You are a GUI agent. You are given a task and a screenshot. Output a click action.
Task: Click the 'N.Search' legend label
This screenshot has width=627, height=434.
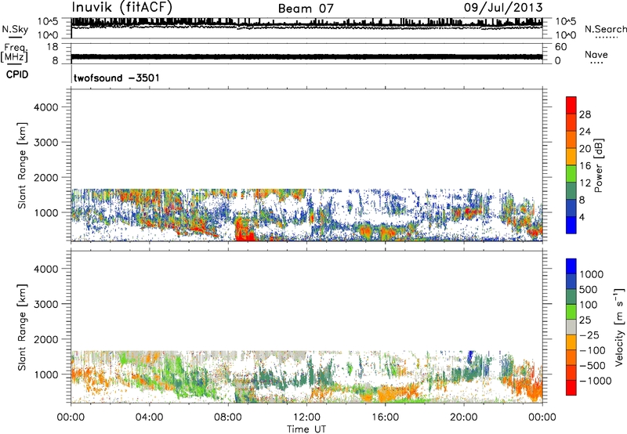606,29
